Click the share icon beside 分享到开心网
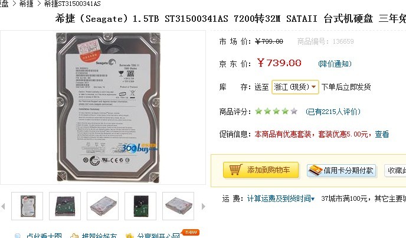Viewport: 406px width, 238px height. pos(129,236)
